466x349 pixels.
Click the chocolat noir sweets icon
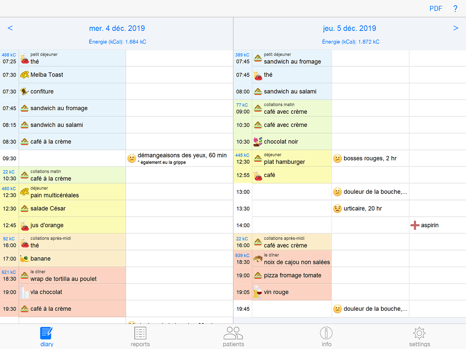click(258, 142)
